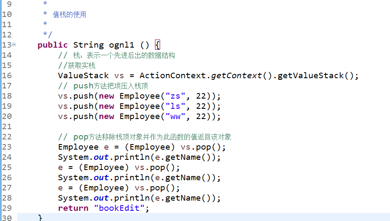390x221 pixels.
Task: Click "getName" on line 24
Action: (183, 157)
